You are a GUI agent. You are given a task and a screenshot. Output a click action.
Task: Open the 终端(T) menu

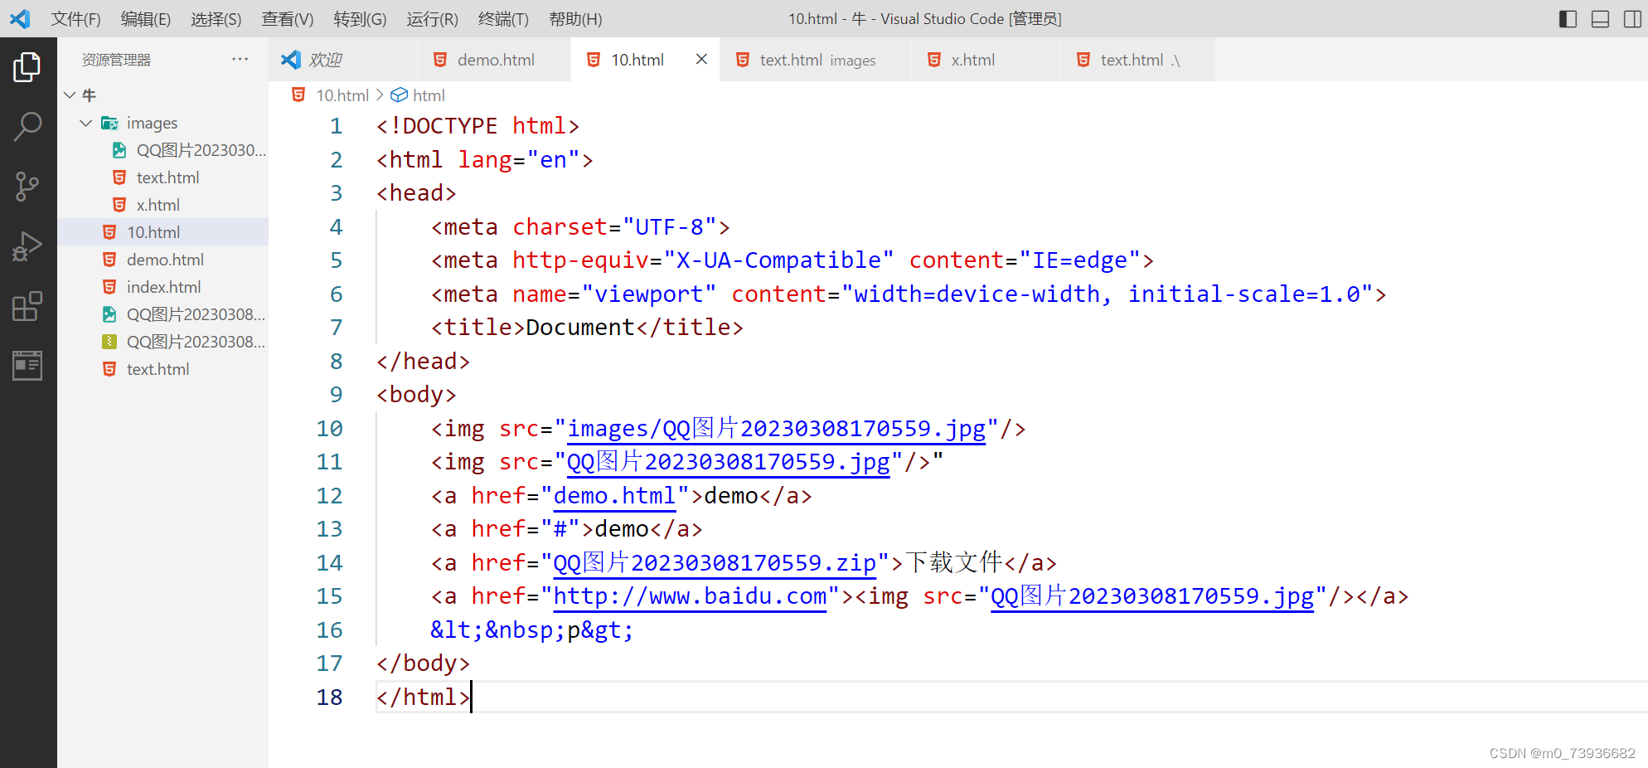(x=503, y=19)
